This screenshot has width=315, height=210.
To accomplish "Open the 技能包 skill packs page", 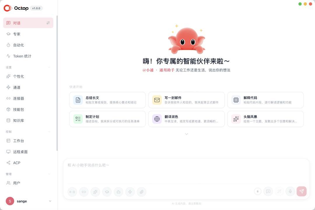I will click(x=28, y=110).
